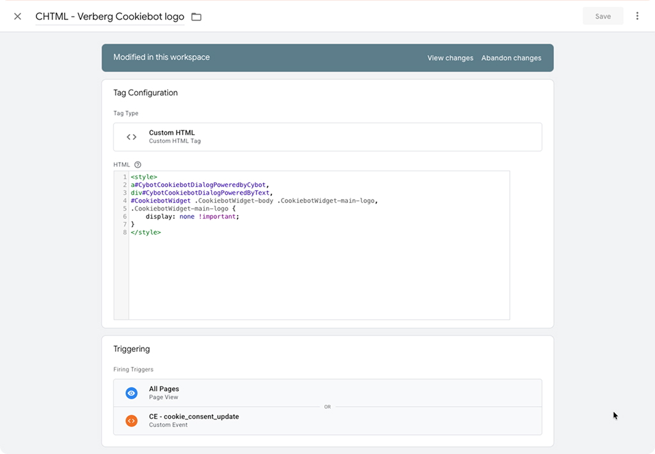Open the help icon next to HTML label
The height and width of the screenshot is (454, 655).
tap(138, 165)
